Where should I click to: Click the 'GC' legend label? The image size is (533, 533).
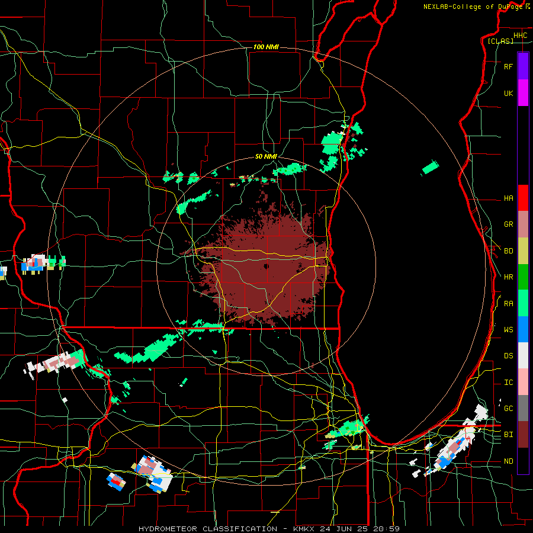508,409
